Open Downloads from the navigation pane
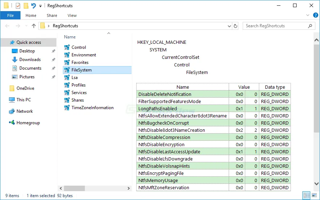The height and width of the screenshot is (200, 320). coord(30,60)
